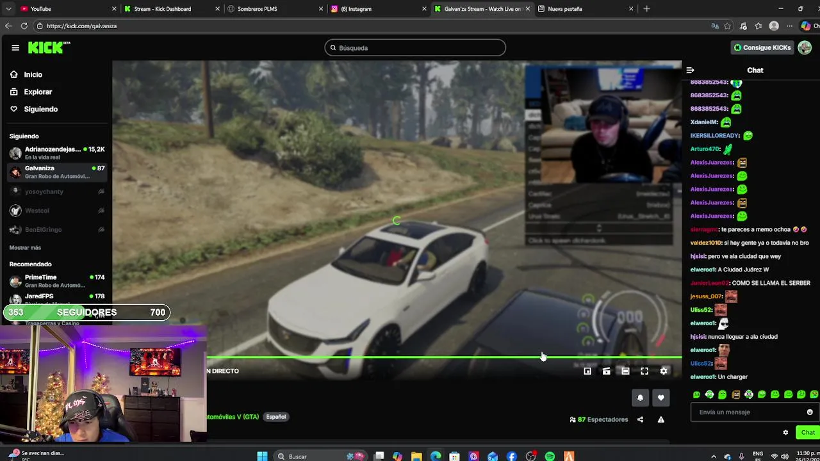Click username valdez1010 in the chat

point(706,243)
